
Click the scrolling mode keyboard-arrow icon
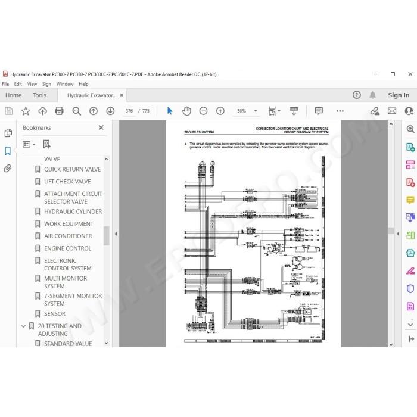294,111
